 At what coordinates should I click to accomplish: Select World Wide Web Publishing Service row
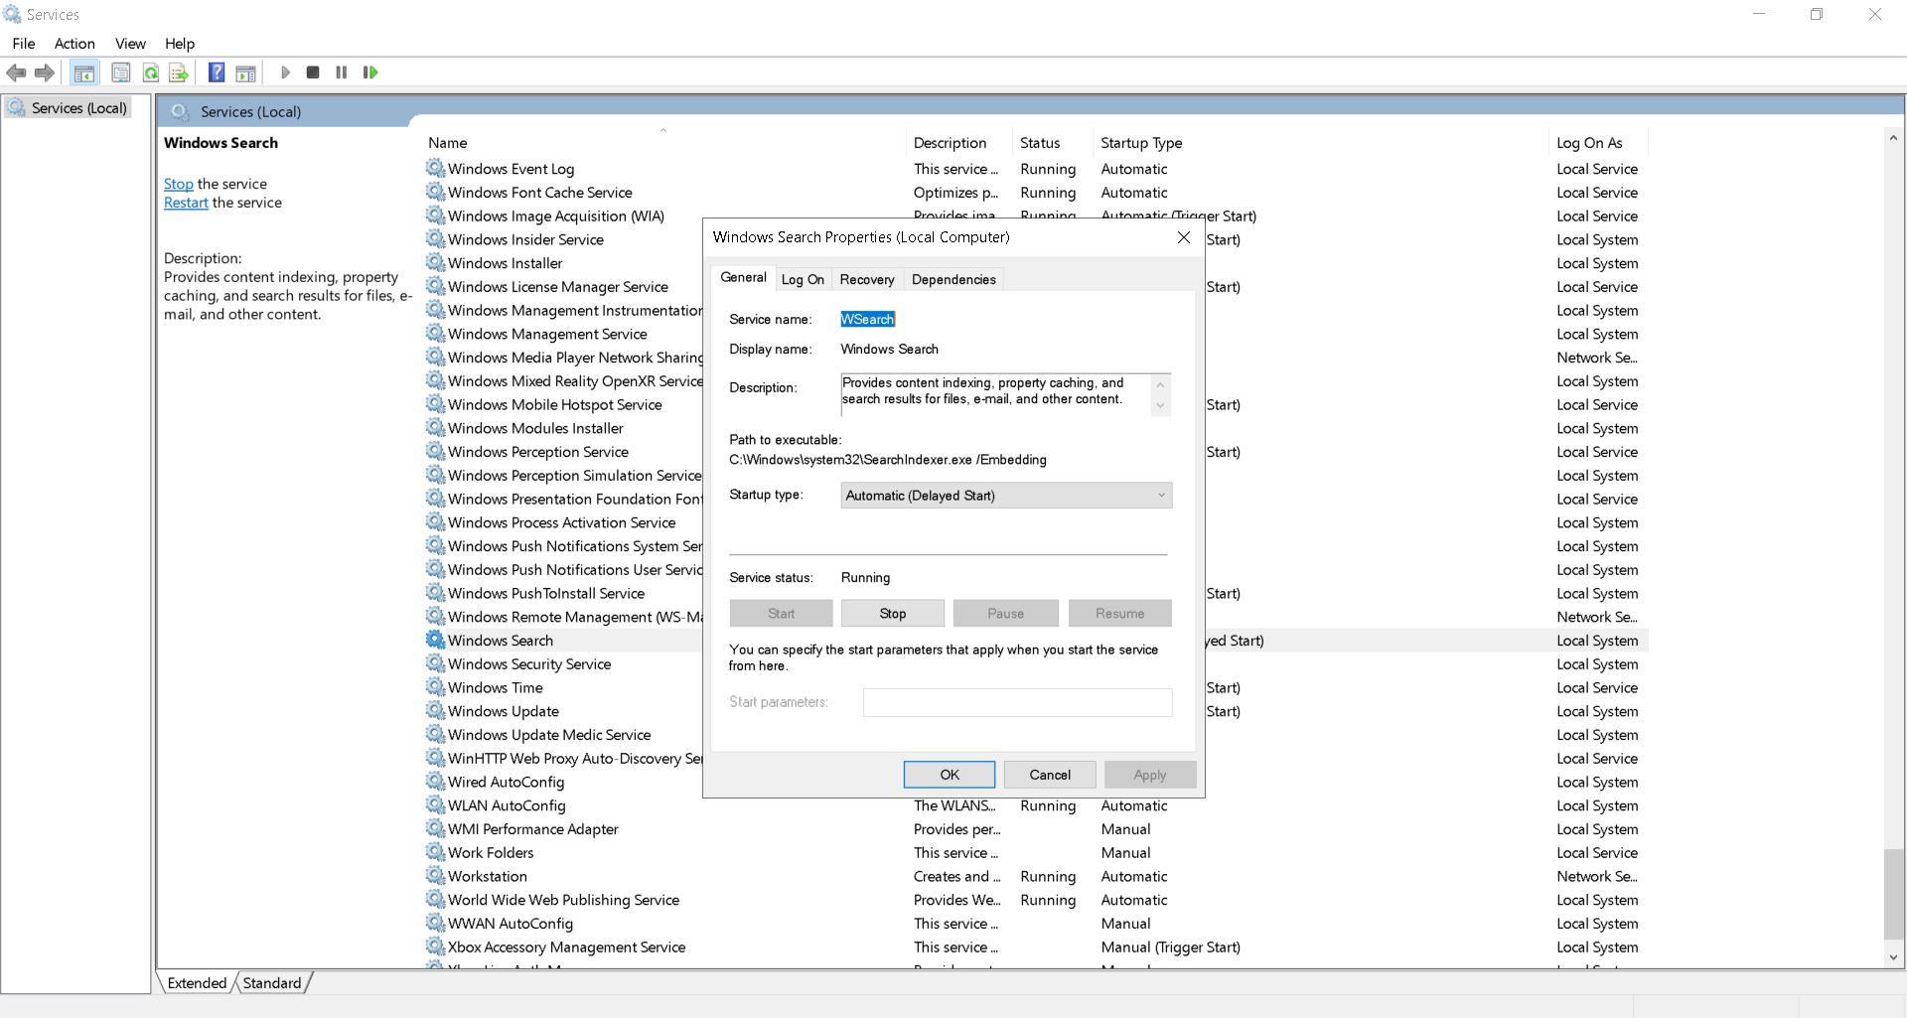pos(1036,900)
